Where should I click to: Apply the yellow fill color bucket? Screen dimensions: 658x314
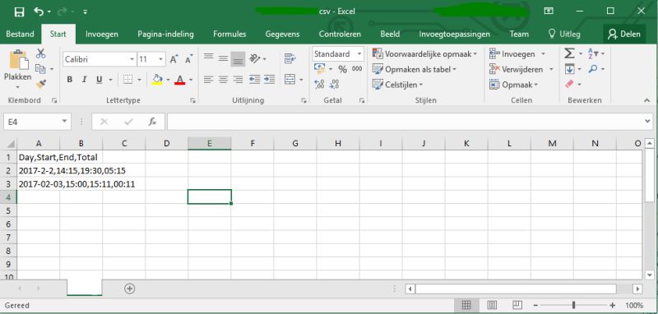click(157, 80)
